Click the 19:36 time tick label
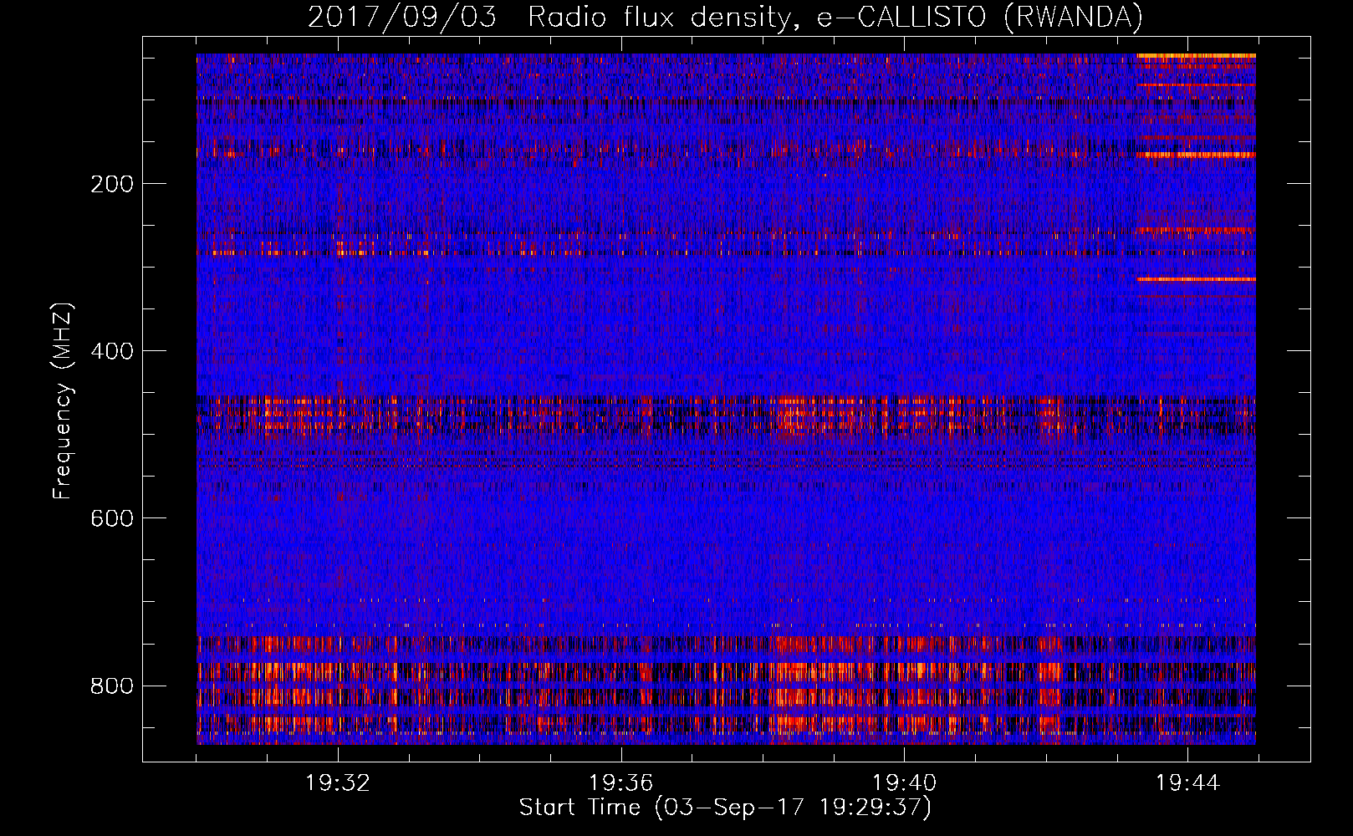1353x836 pixels. click(620, 783)
